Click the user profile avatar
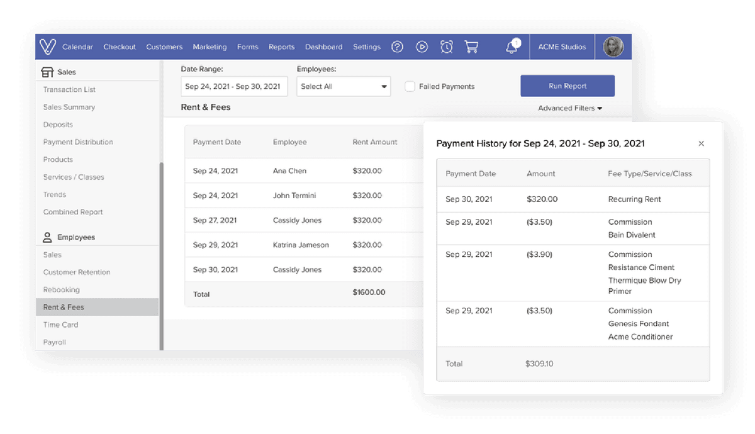The image size is (755, 434). point(613,47)
